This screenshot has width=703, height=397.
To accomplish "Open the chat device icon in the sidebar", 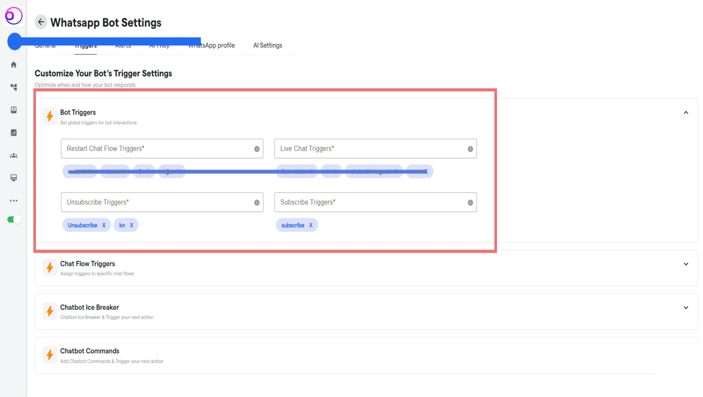I will [x=14, y=178].
